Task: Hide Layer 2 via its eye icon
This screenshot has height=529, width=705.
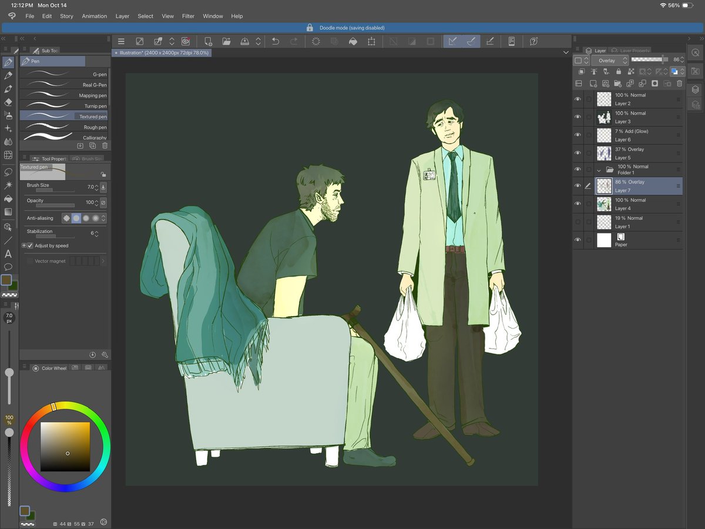Action: pos(578,99)
